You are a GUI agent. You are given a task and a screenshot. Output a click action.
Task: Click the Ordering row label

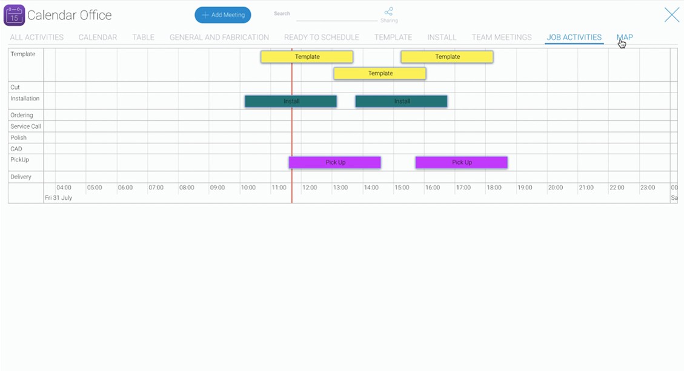click(x=22, y=115)
